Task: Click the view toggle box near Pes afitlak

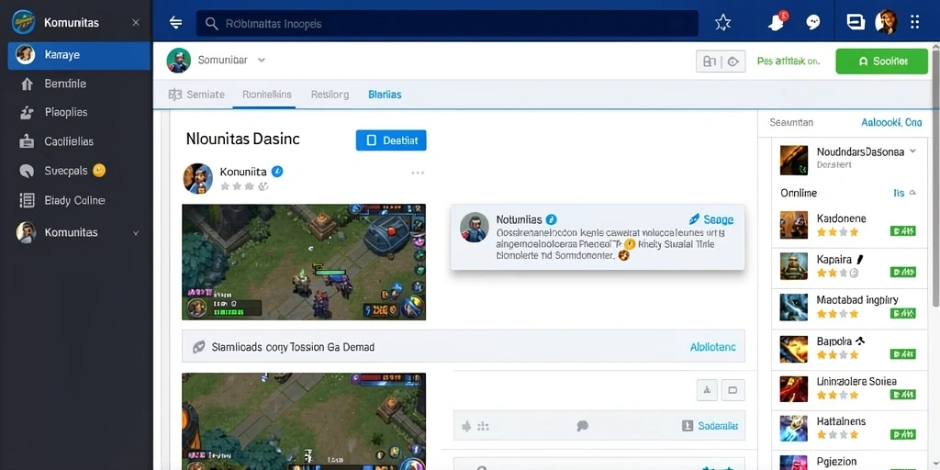Action: point(721,62)
